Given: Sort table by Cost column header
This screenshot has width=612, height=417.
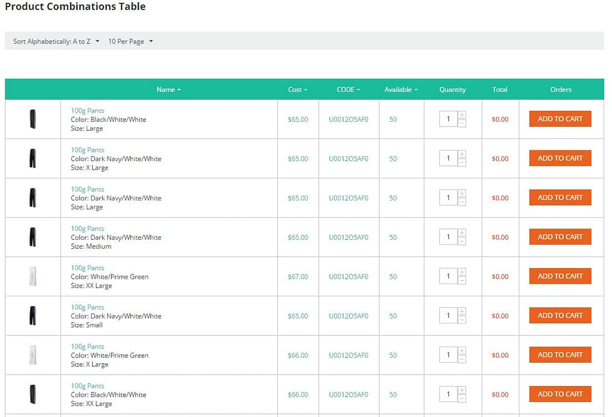Looking at the screenshot, I should click(298, 89).
